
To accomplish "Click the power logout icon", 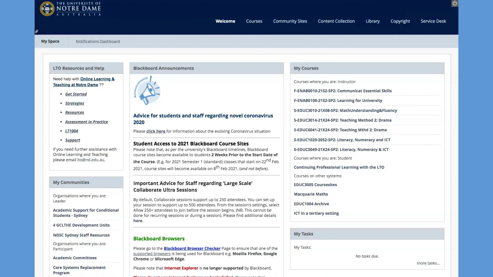I will coord(455,3).
